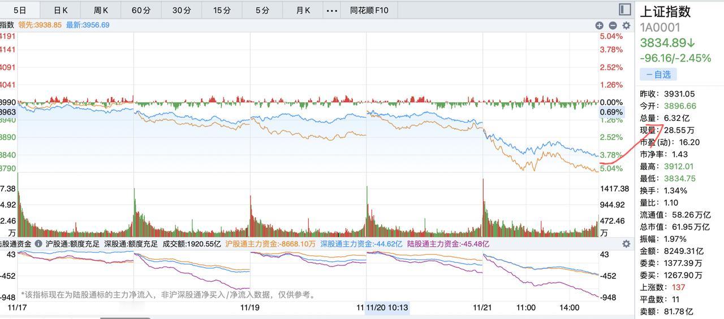Open the 日K chart tab

pos(61,10)
